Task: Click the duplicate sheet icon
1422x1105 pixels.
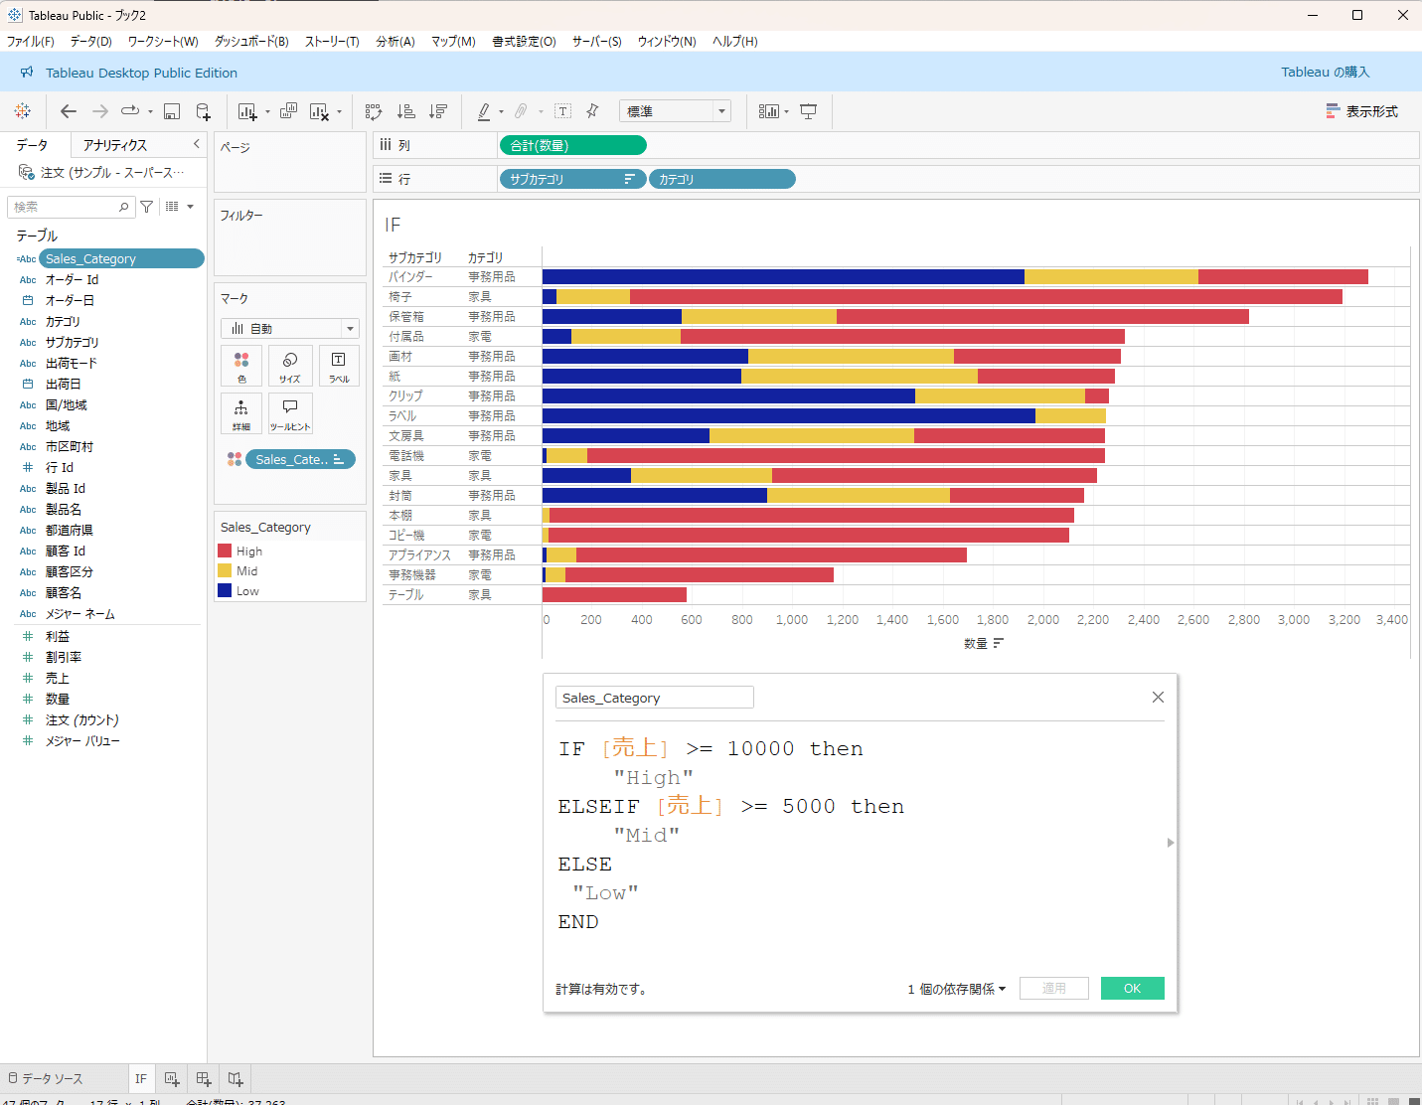Action: point(288,111)
